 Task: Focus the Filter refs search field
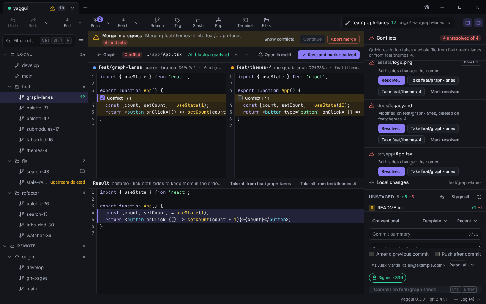tap(38, 41)
